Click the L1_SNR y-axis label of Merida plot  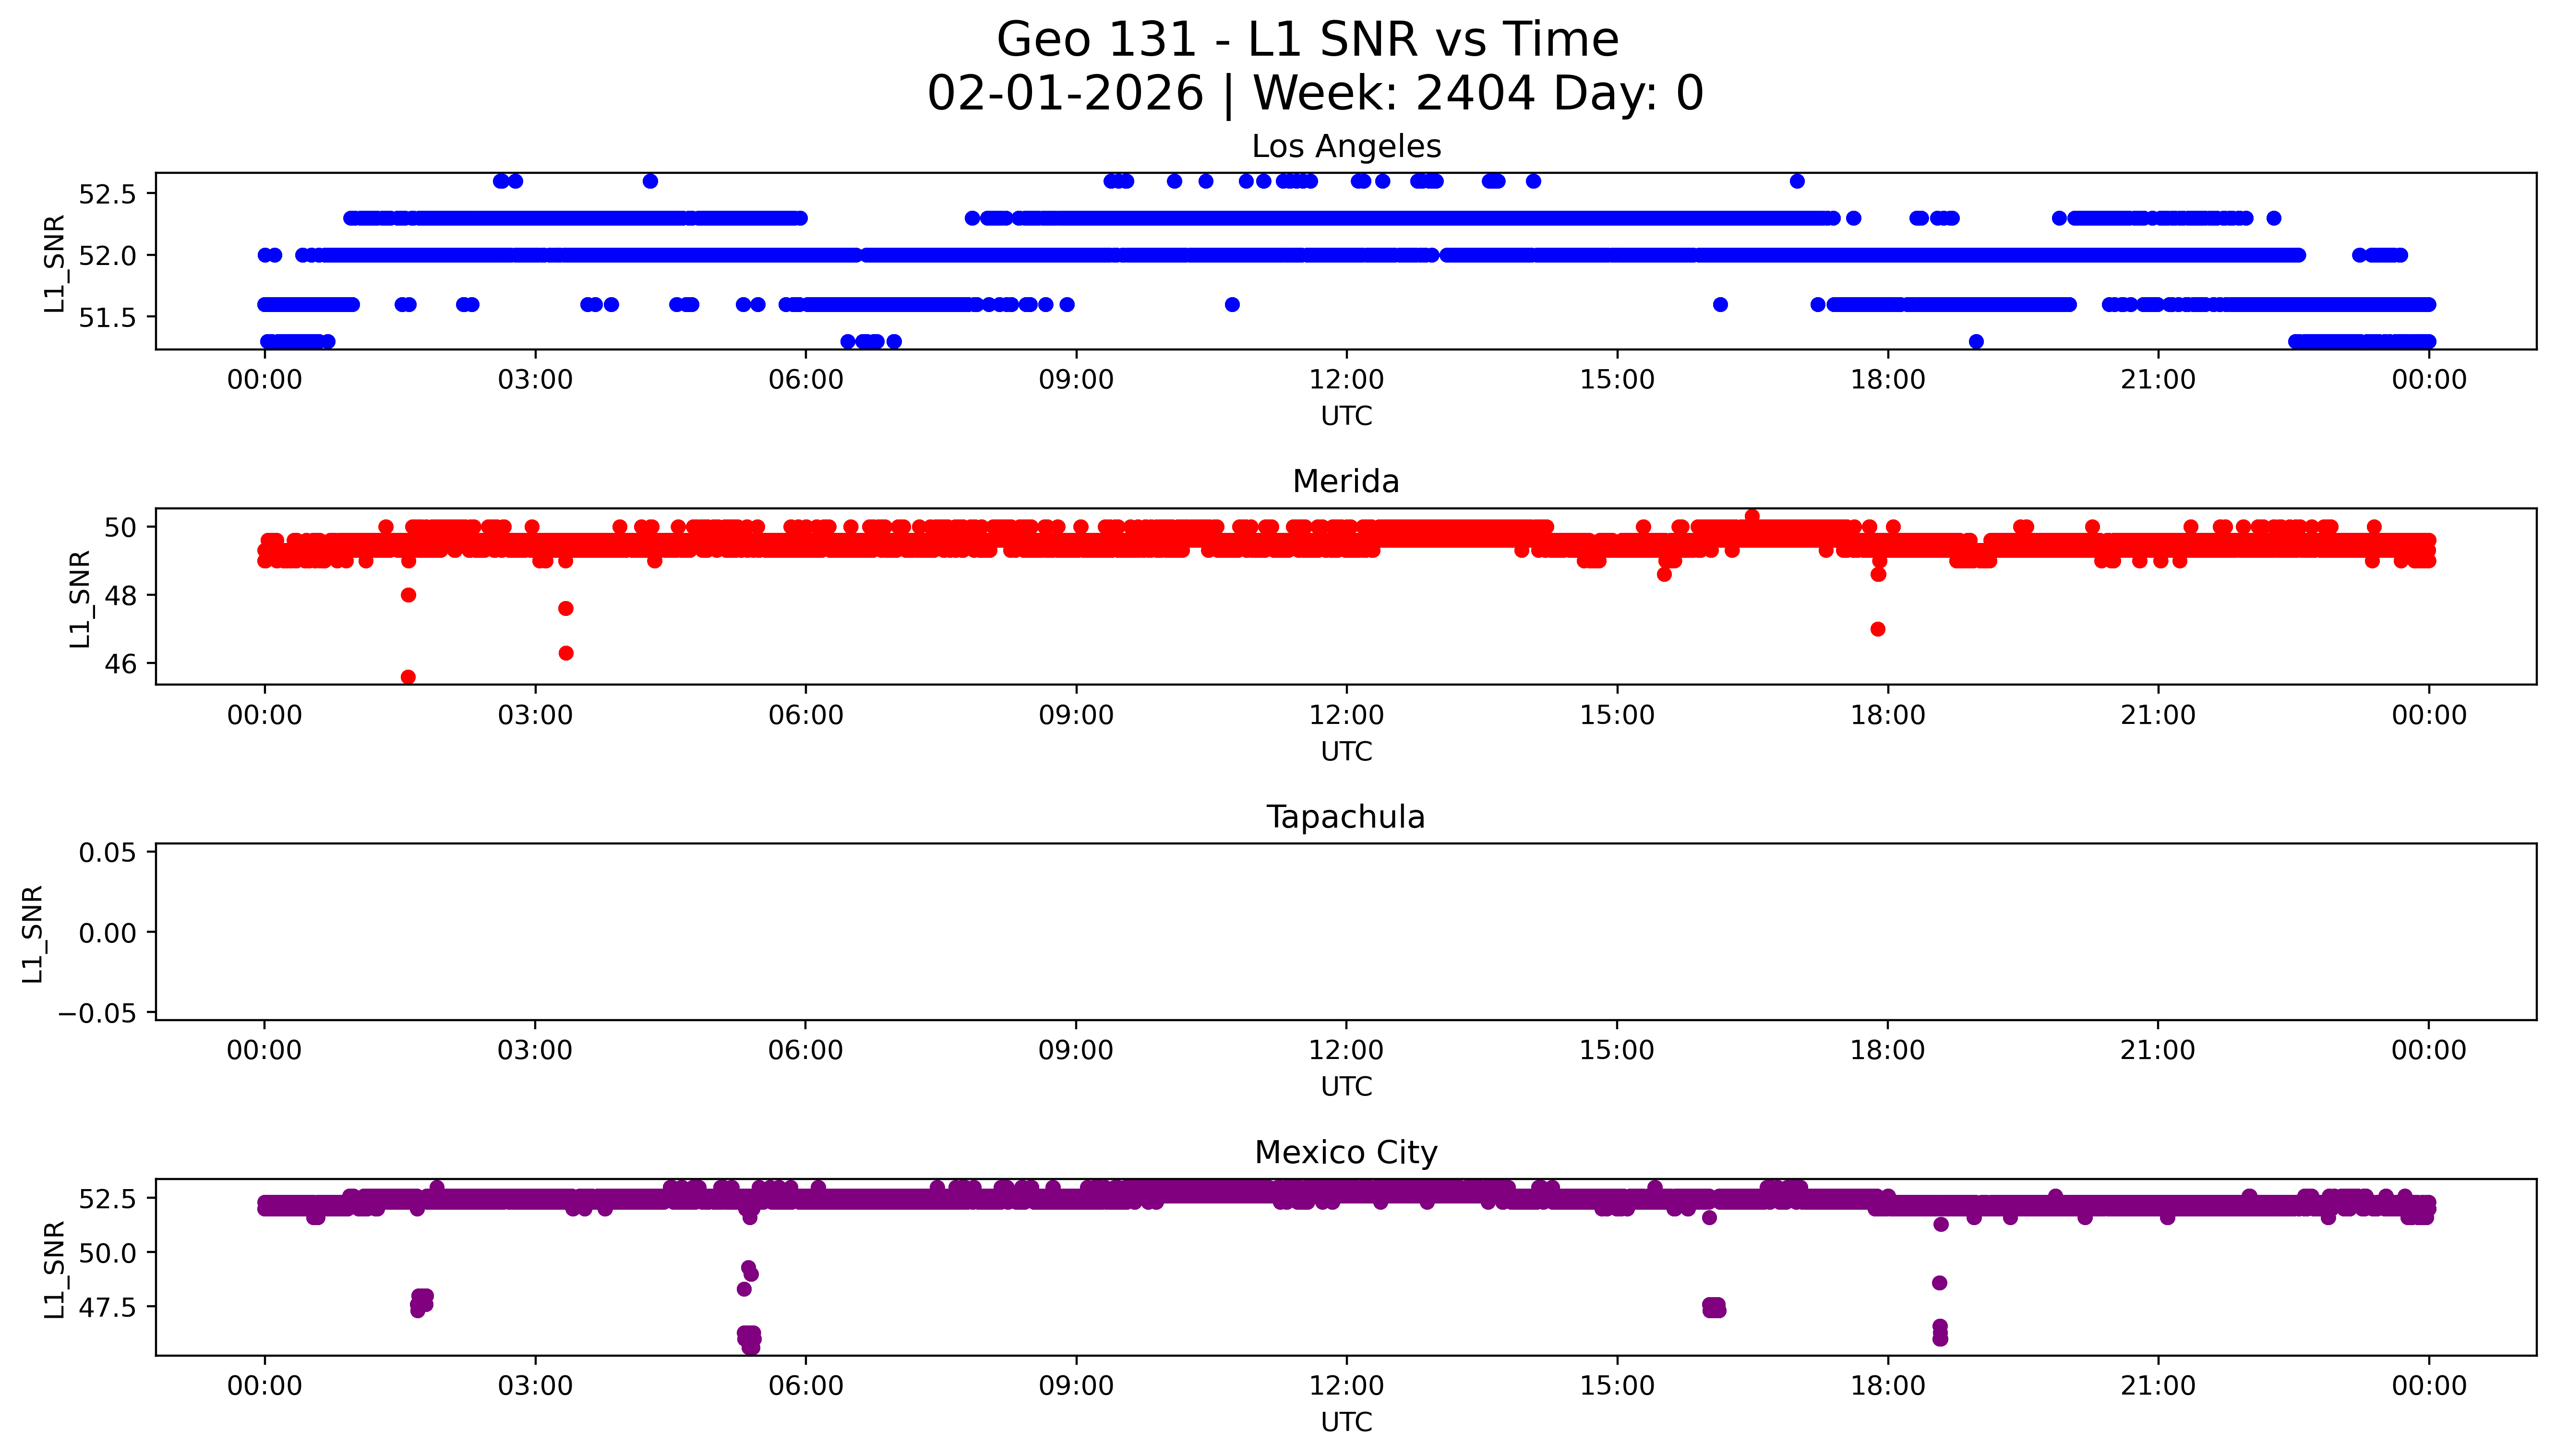tap(80, 598)
